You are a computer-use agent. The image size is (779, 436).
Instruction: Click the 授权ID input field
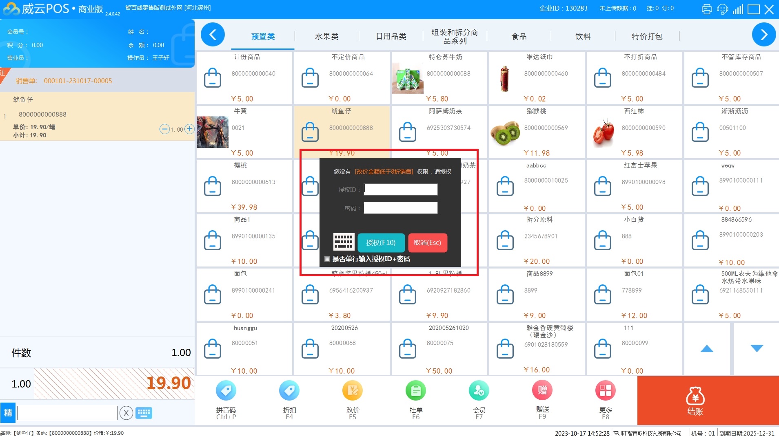400,189
